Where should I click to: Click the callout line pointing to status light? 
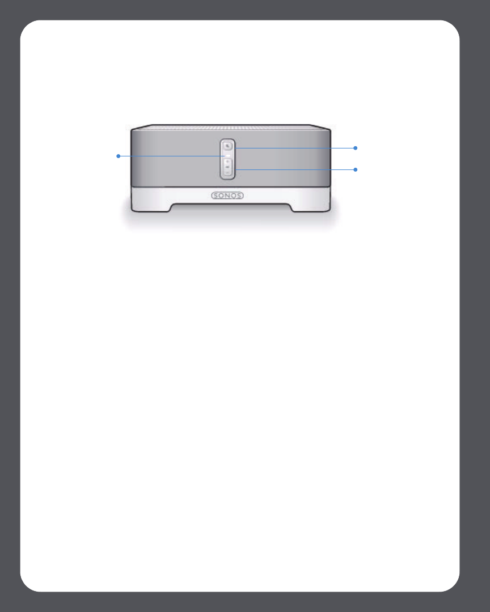tap(172, 156)
